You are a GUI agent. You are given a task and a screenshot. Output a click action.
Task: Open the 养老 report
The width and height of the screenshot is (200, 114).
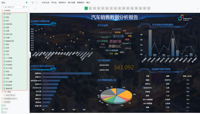(x=7, y=78)
